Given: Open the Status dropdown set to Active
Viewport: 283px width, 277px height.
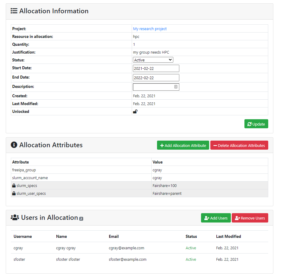Looking at the screenshot, I should pyautogui.click(x=153, y=60).
